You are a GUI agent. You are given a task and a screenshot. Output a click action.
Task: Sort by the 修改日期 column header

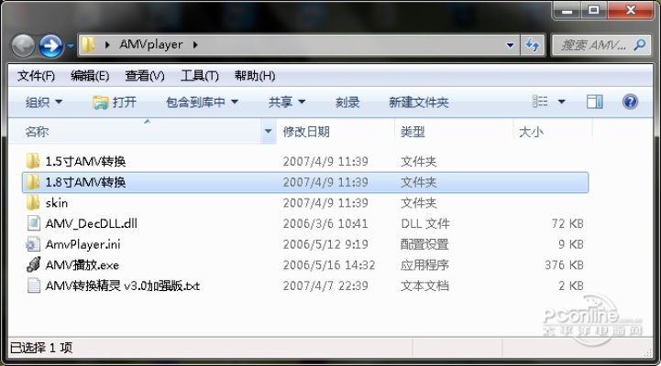pos(306,132)
